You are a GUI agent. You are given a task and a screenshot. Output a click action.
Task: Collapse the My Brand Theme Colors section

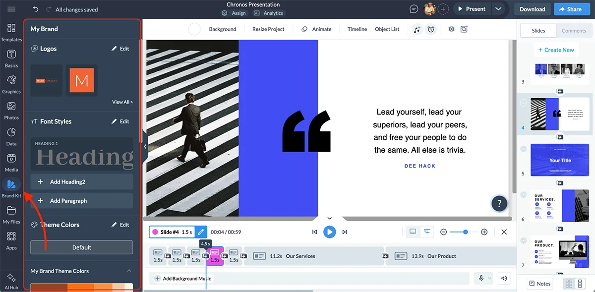129,271
